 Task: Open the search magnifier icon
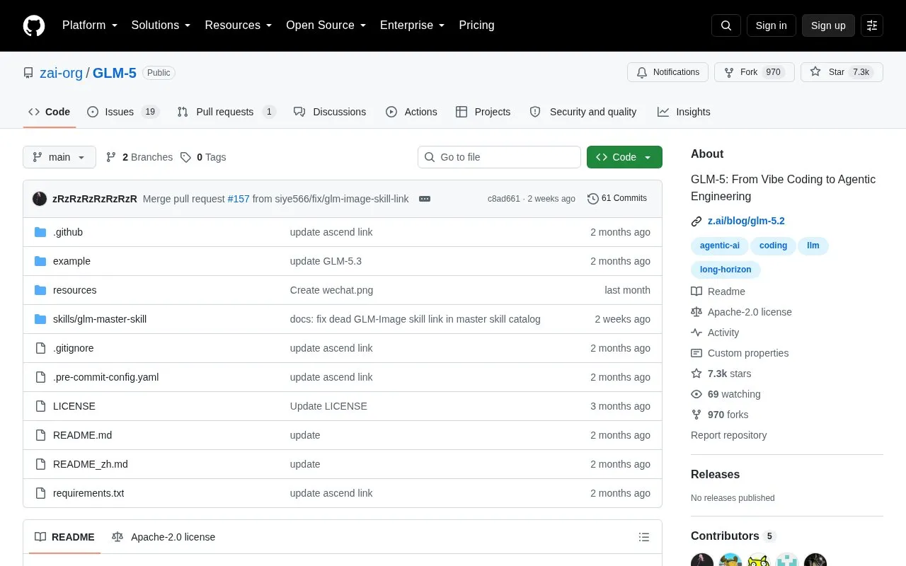726,25
